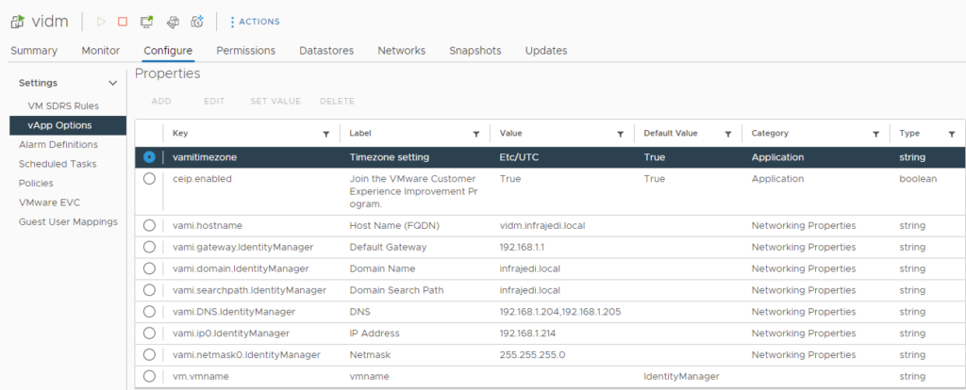Open Alarm Definitions in sidebar
Screen dimensions: 966x390
coord(58,144)
